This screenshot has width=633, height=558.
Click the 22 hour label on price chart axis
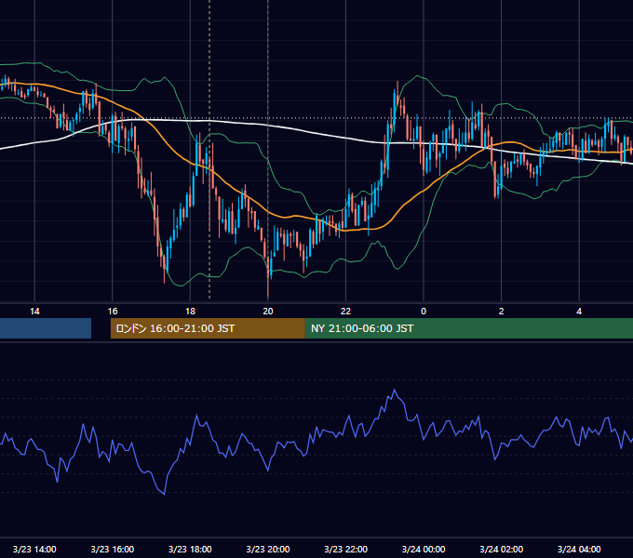coord(345,312)
